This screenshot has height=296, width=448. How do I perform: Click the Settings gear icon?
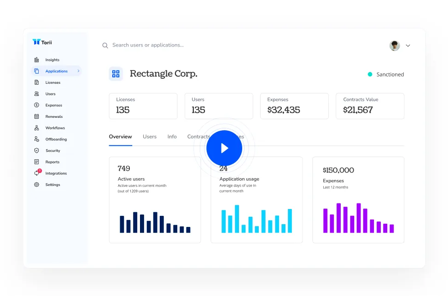[x=36, y=185]
